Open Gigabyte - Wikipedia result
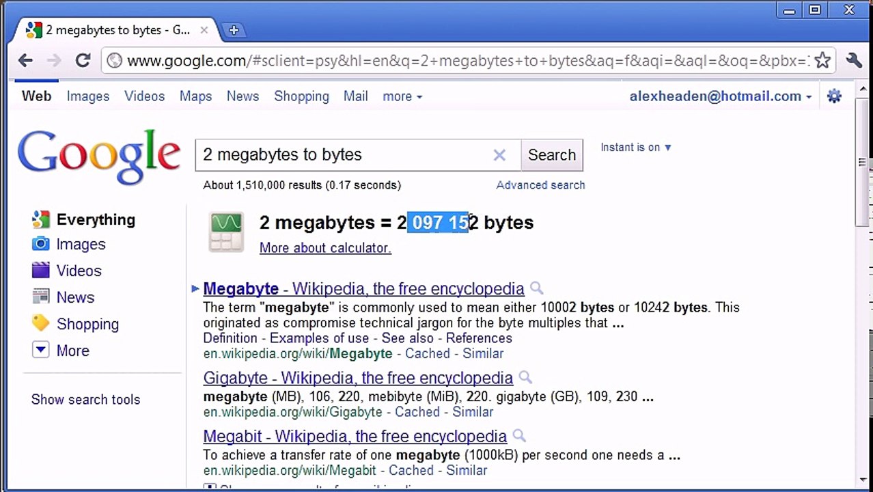873x492 pixels. (358, 378)
